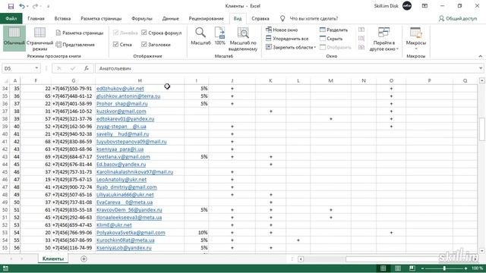Open the Вставка tab
The image size is (486, 273).
click(x=62, y=18)
